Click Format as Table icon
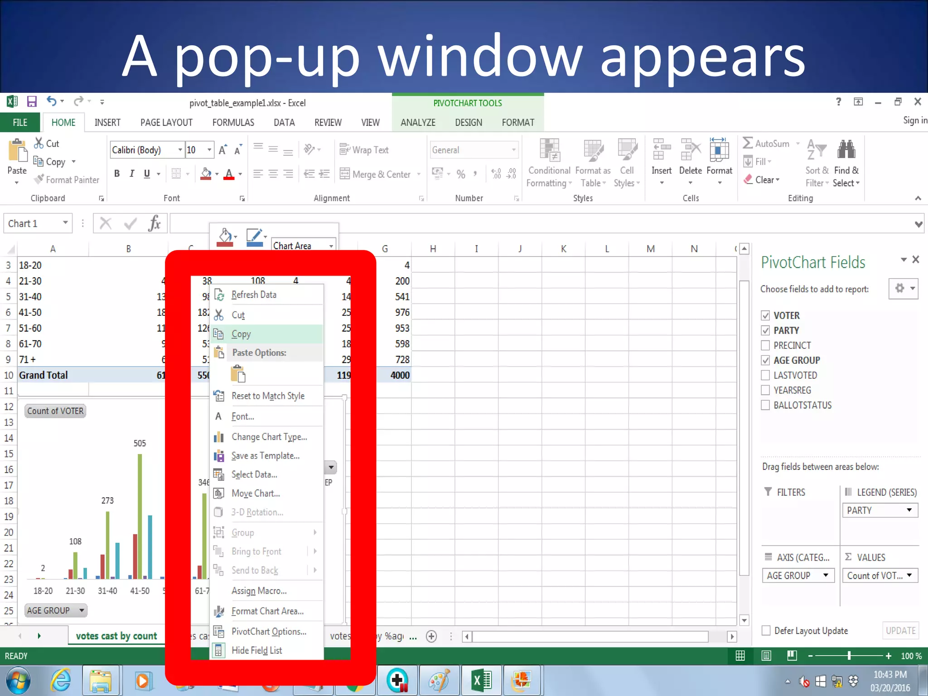 point(593,150)
